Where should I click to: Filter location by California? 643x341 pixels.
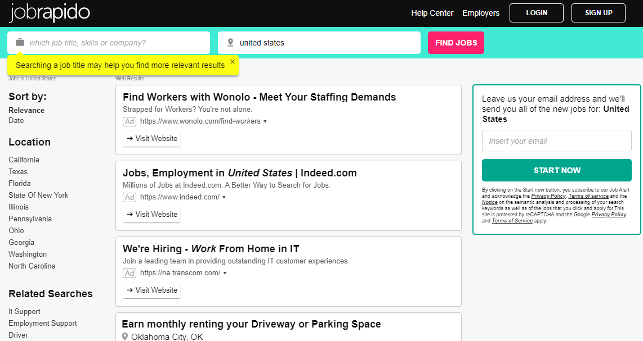coord(24,160)
